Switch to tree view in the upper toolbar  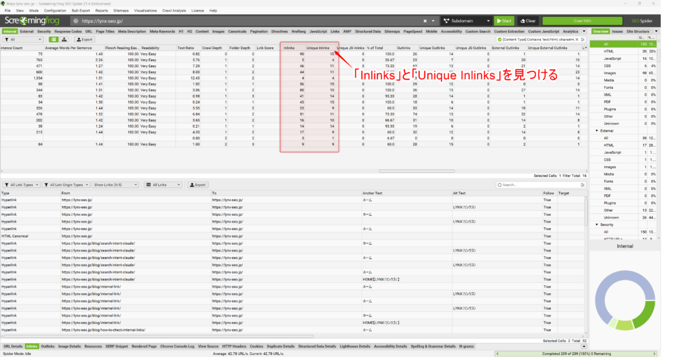[63, 40]
